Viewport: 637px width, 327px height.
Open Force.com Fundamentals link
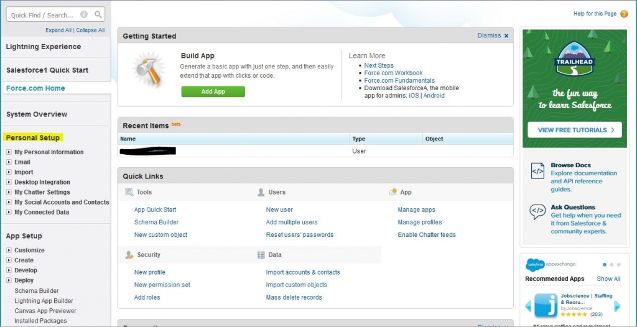[x=399, y=80]
